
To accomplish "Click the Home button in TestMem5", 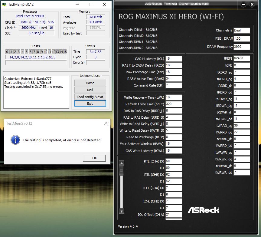I will coord(90,83).
